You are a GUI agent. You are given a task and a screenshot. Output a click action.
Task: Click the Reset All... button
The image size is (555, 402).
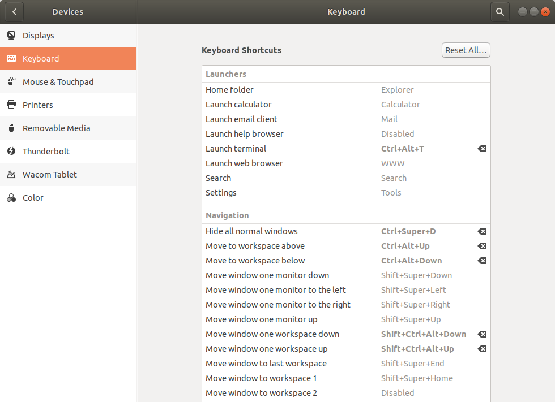point(466,50)
